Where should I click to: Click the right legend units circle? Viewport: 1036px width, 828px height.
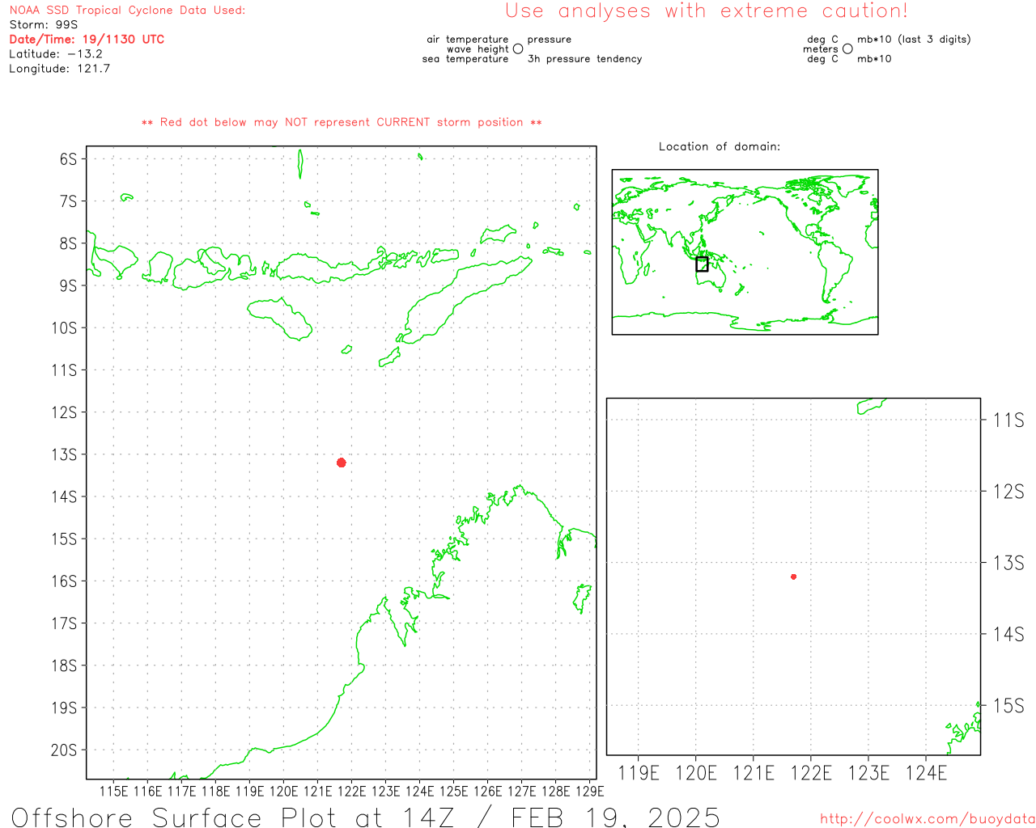coord(847,49)
